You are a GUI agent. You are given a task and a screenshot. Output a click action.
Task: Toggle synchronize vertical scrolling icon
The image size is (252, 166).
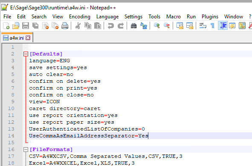pos(180,26)
